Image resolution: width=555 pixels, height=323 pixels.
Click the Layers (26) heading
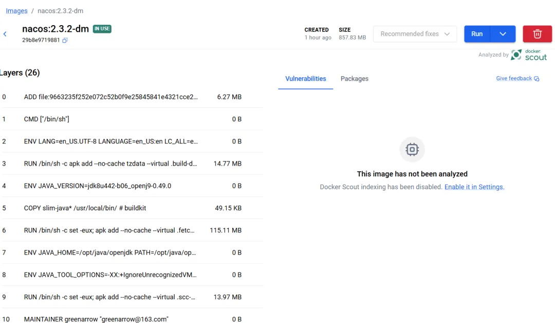pos(20,73)
